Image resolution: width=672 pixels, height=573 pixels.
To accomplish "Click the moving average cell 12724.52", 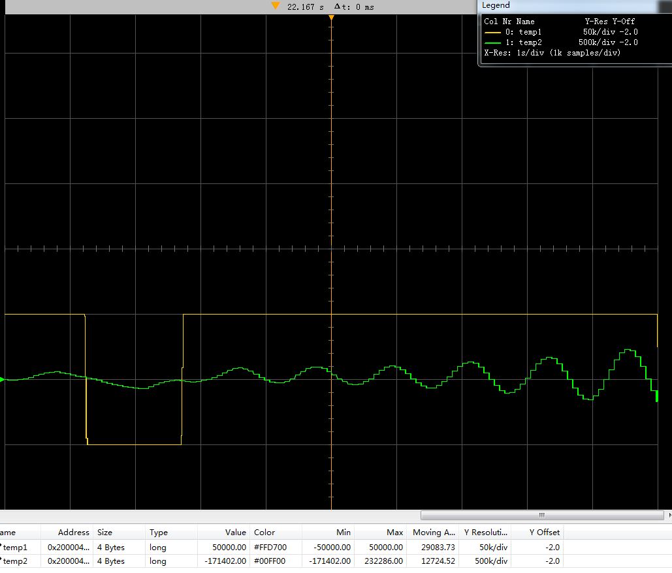I will 433,561.
